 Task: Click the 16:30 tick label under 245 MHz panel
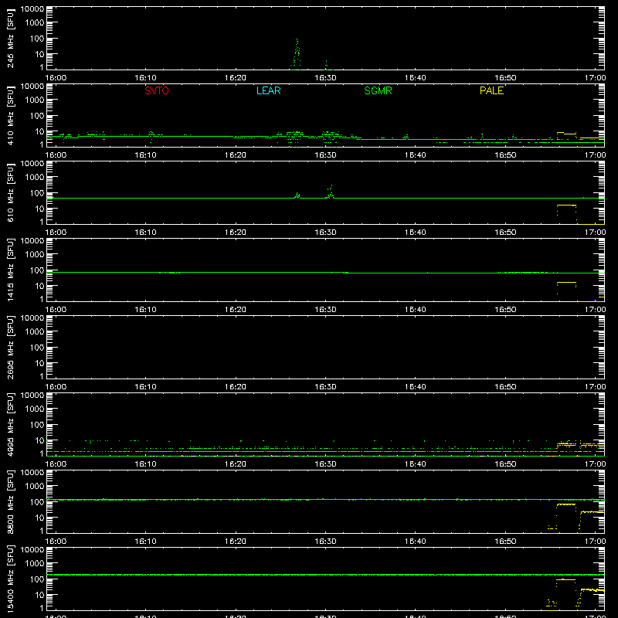pyautogui.click(x=325, y=78)
